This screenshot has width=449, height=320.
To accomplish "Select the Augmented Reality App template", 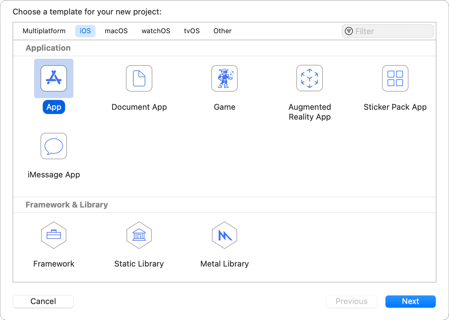I will coord(309,78).
